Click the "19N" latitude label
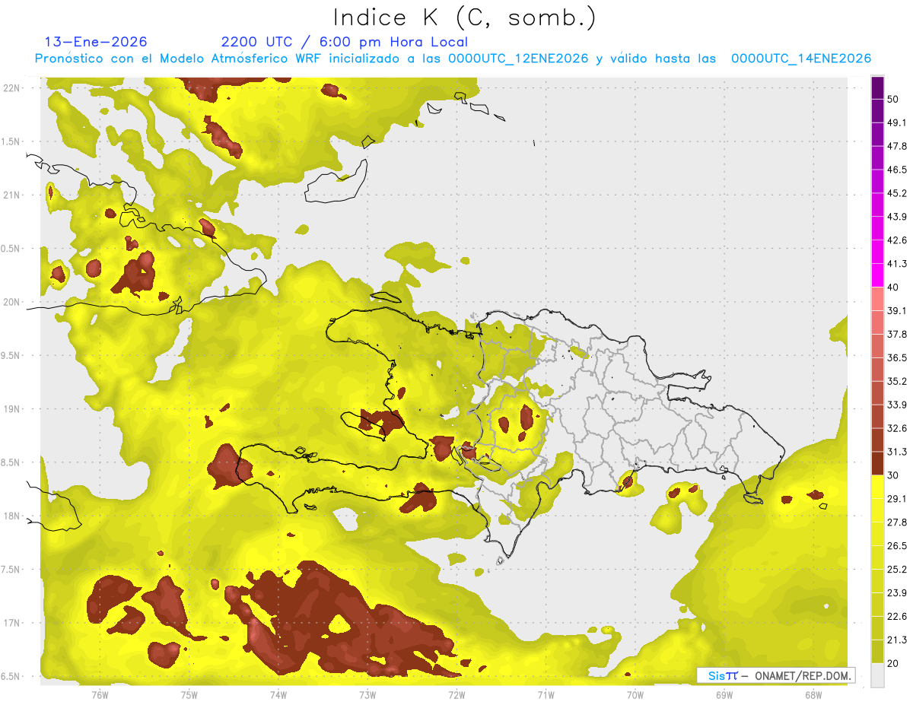913x705 pixels. click(x=11, y=409)
